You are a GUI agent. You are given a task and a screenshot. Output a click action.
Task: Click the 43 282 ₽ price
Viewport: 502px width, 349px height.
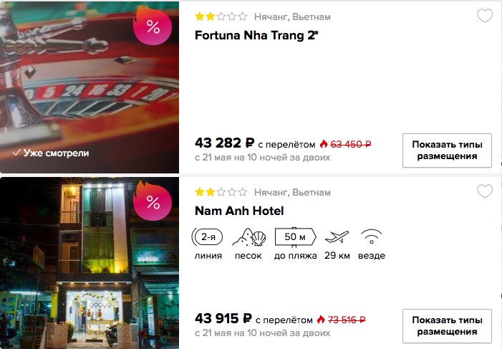(224, 143)
